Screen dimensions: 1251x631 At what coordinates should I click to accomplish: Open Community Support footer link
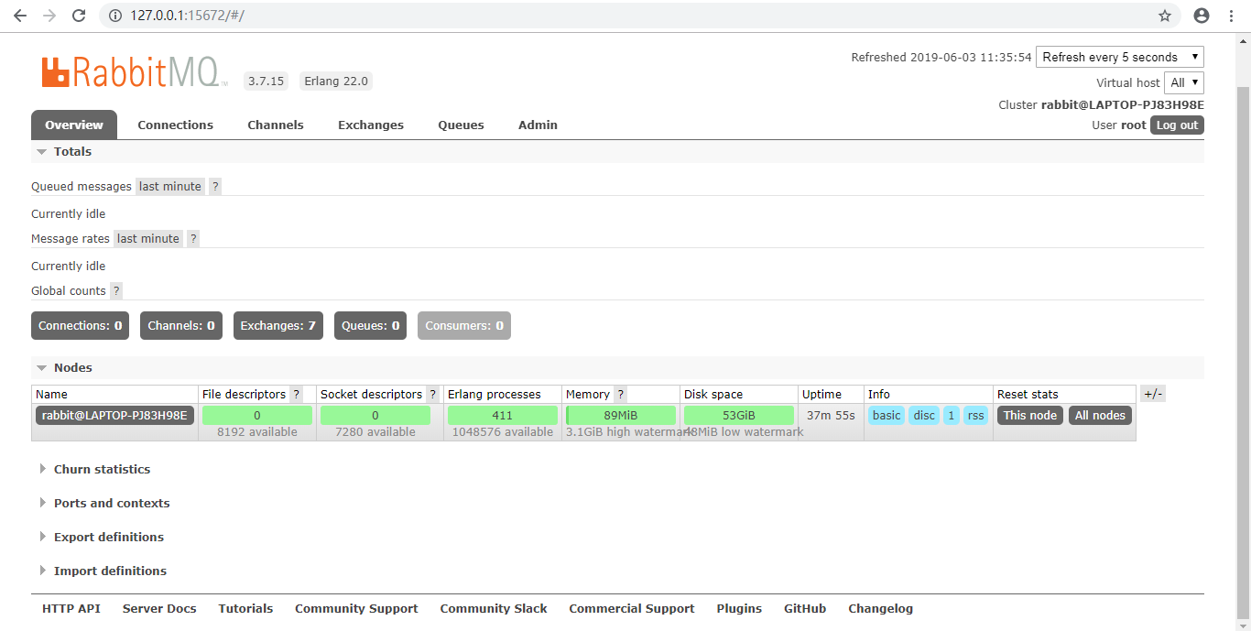click(x=356, y=608)
